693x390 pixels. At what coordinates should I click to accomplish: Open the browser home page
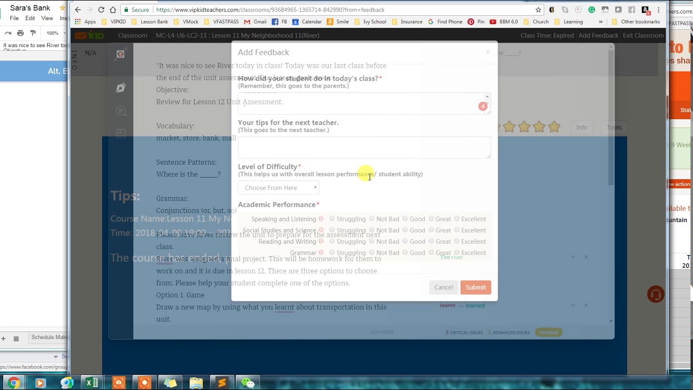pyautogui.click(x=113, y=10)
